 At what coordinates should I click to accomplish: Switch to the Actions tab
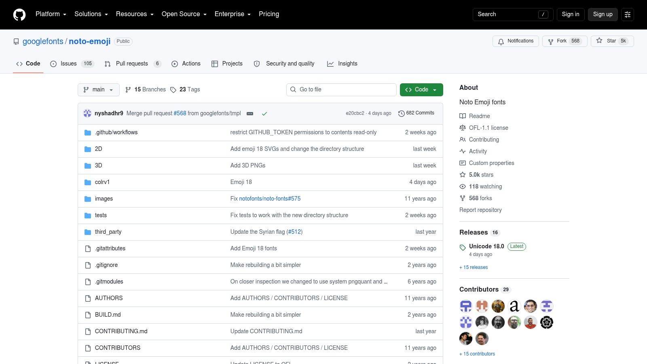[x=186, y=64]
